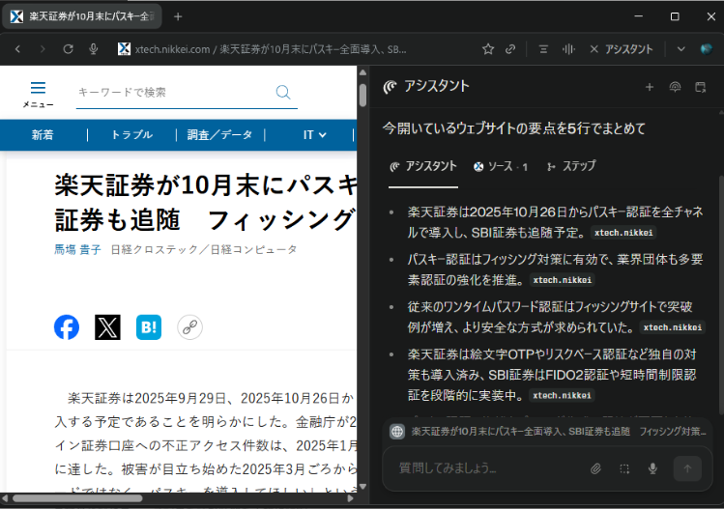Expand the IT dropdown in navigation
Image resolution: width=724 pixels, height=509 pixels.
point(314,135)
